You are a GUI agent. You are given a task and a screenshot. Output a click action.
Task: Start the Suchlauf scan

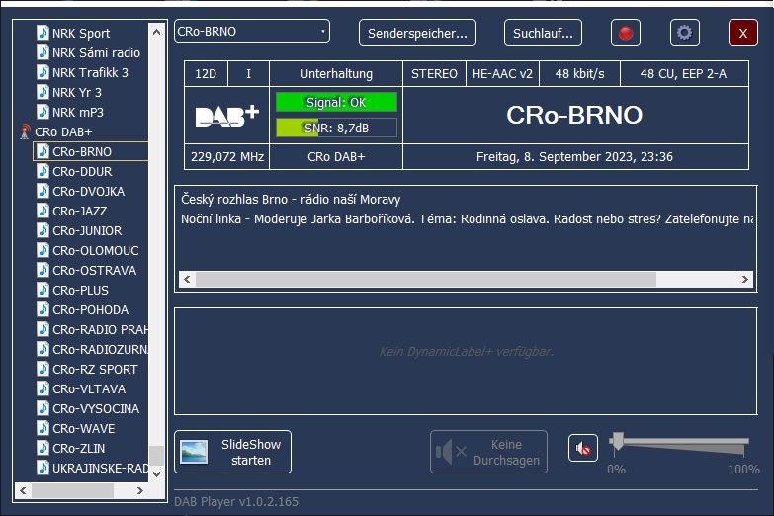point(543,33)
